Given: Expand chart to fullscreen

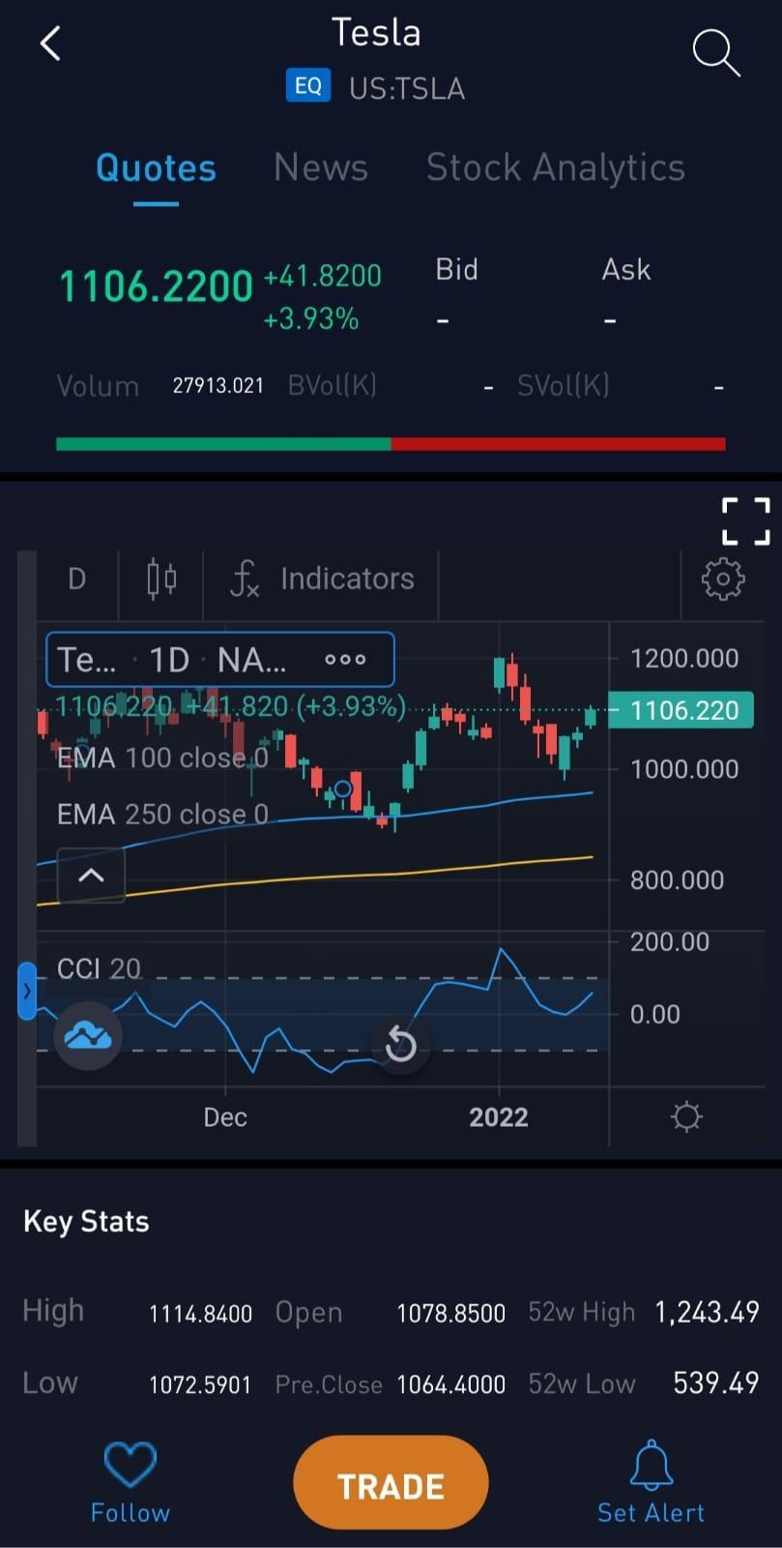Looking at the screenshot, I should [746, 521].
